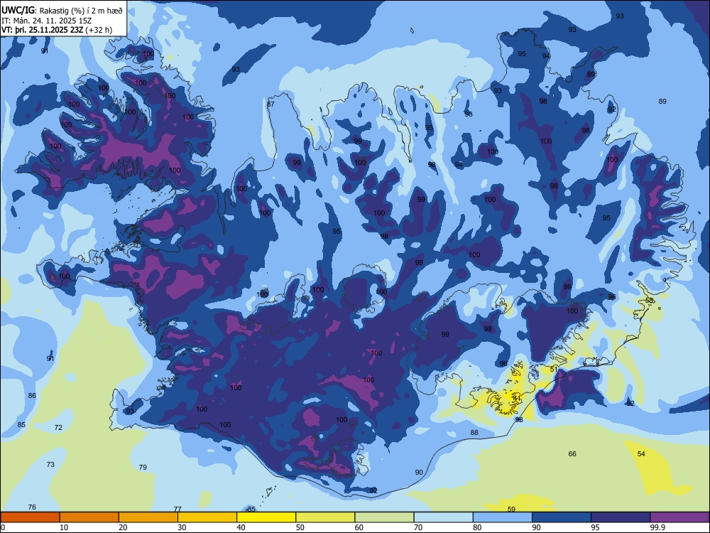710x533 pixels.
Task: Click the 'UWC/IG: Rakastig (%) í 2 m hæð' title
Action: tap(62, 10)
